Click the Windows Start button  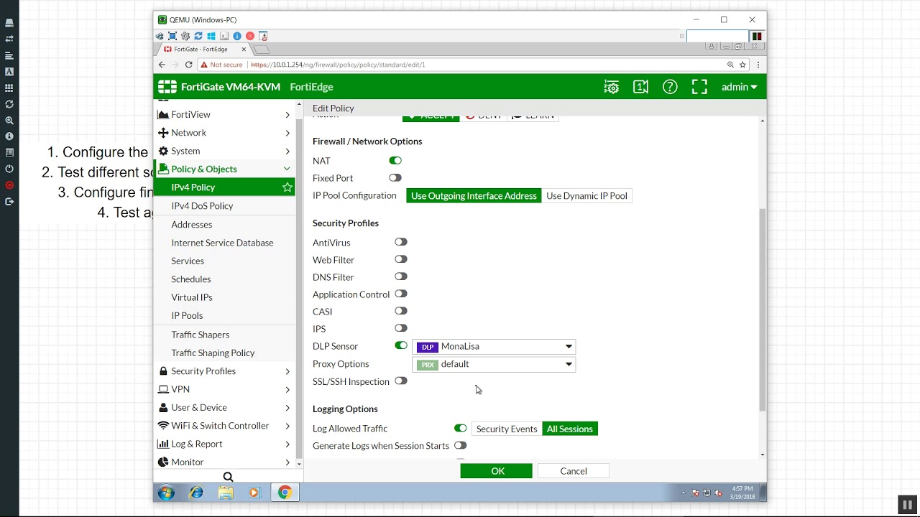166,493
